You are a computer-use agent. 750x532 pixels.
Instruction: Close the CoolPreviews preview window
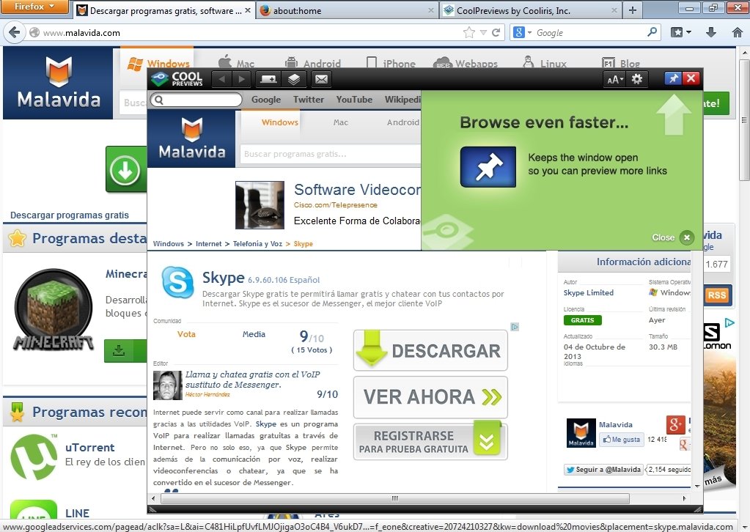coord(691,78)
